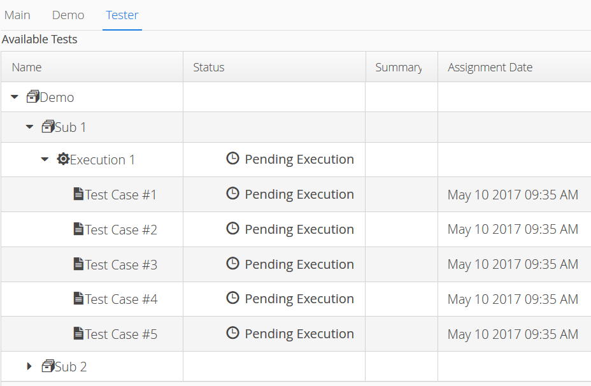Click the Name column header

pyautogui.click(x=28, y=67)
